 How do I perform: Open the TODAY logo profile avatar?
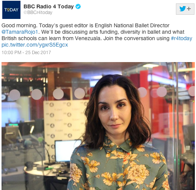pyautogui.click(x=11, y=10)
